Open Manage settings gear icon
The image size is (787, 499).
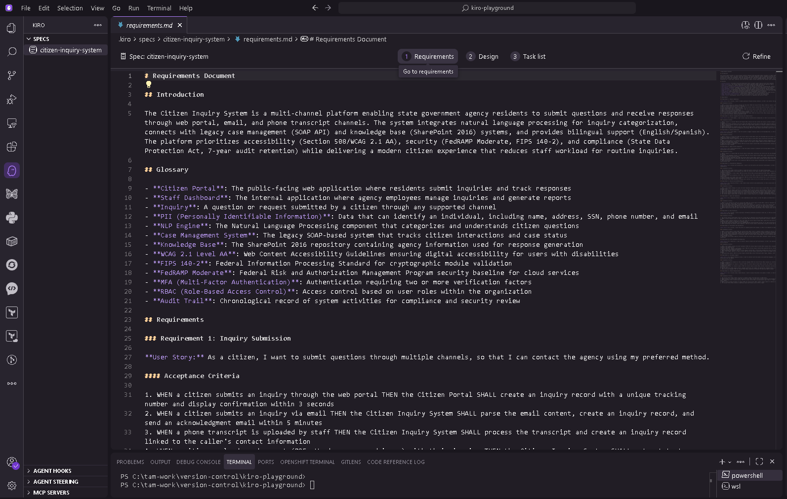(x=11, y=486)
